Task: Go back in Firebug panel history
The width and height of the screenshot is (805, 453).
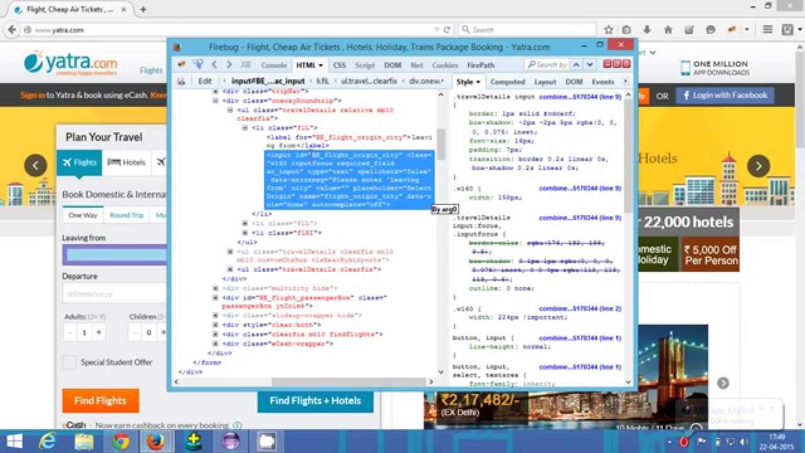Action: tap(214, 64)
